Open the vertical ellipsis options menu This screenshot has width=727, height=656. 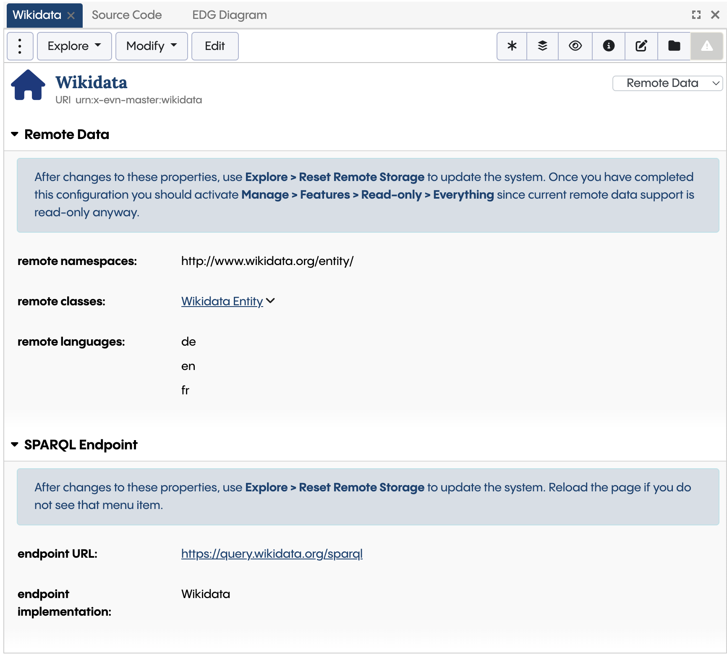[20, 46]
